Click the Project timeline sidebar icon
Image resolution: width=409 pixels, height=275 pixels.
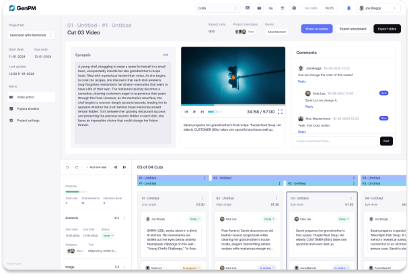tap(11, 109)
